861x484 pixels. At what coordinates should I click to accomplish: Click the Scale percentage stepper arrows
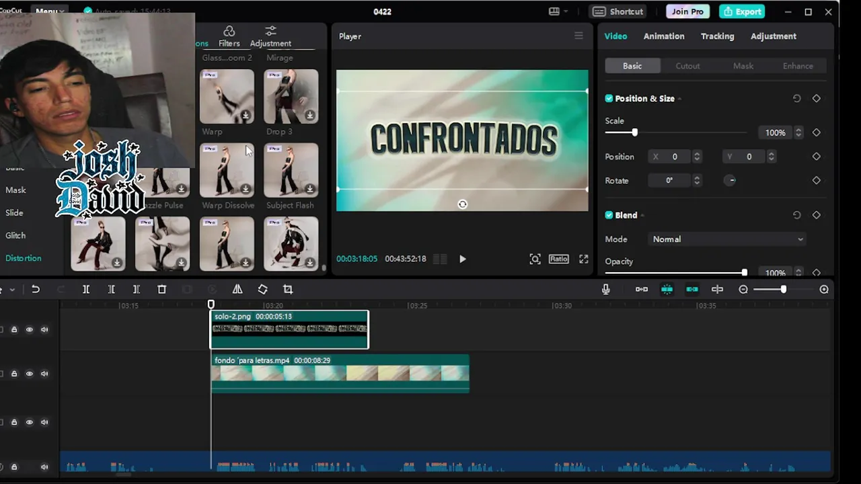click(x=798, y=132)
